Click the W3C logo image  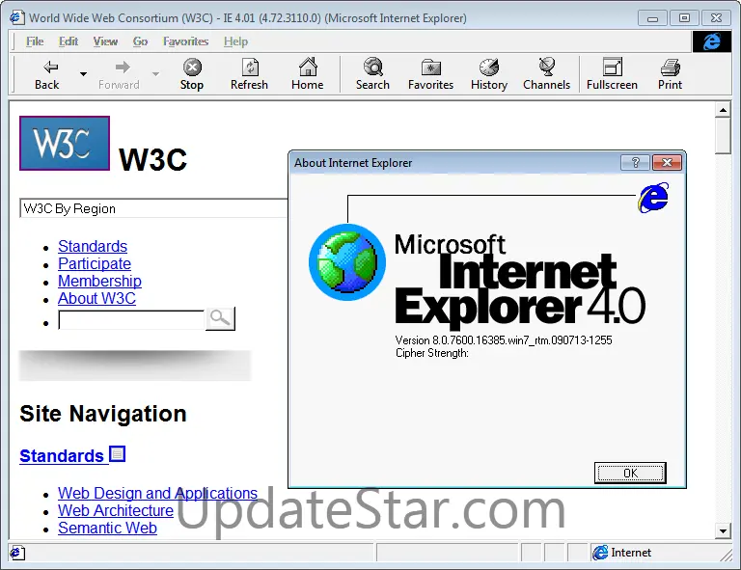[x=65, y=143]
